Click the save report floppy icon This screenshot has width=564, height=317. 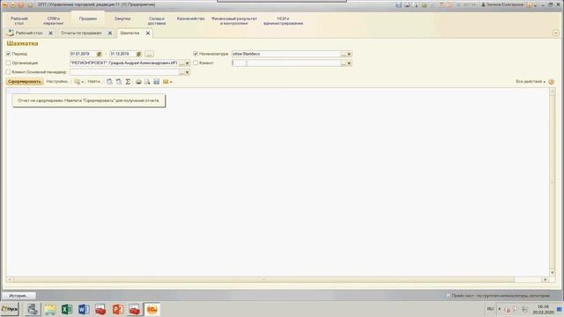(x=157, y=82)
